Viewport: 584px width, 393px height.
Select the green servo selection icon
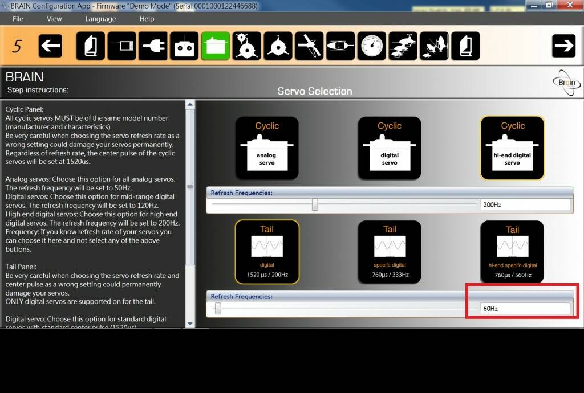click(x=216, y=46)
